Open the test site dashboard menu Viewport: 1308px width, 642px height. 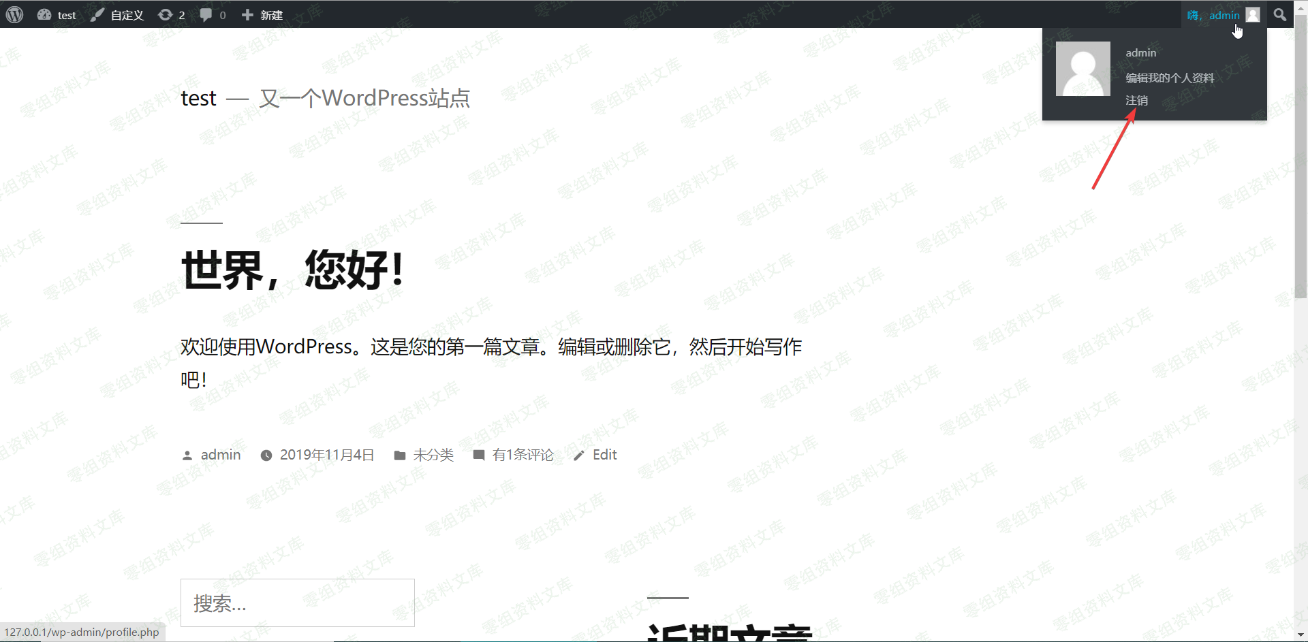coord(57,15)
